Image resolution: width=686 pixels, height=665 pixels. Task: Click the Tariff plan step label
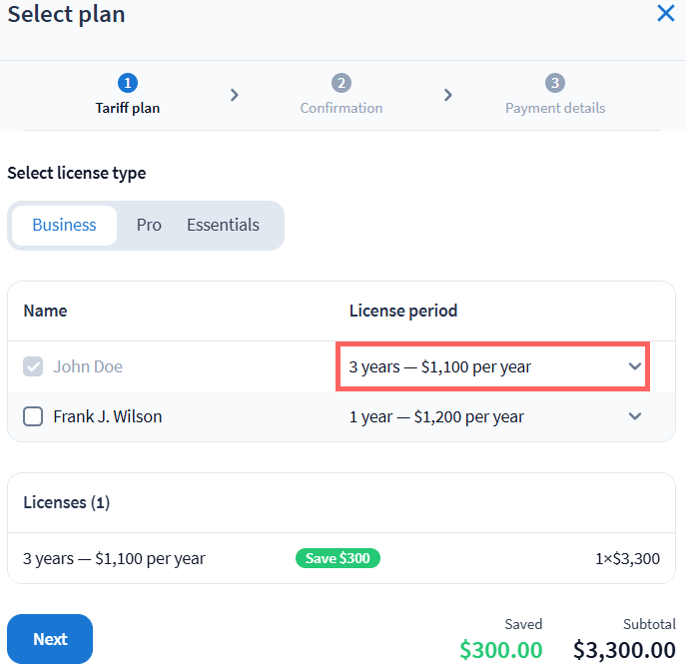128,108
